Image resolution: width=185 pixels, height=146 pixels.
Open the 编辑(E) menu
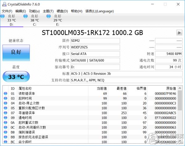click(21, 11)
